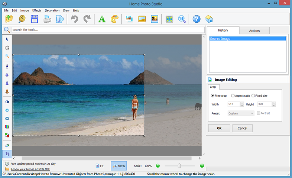292x178 pixels.
Task: Open help with the question mark icon
Action: tap(197, 19)
